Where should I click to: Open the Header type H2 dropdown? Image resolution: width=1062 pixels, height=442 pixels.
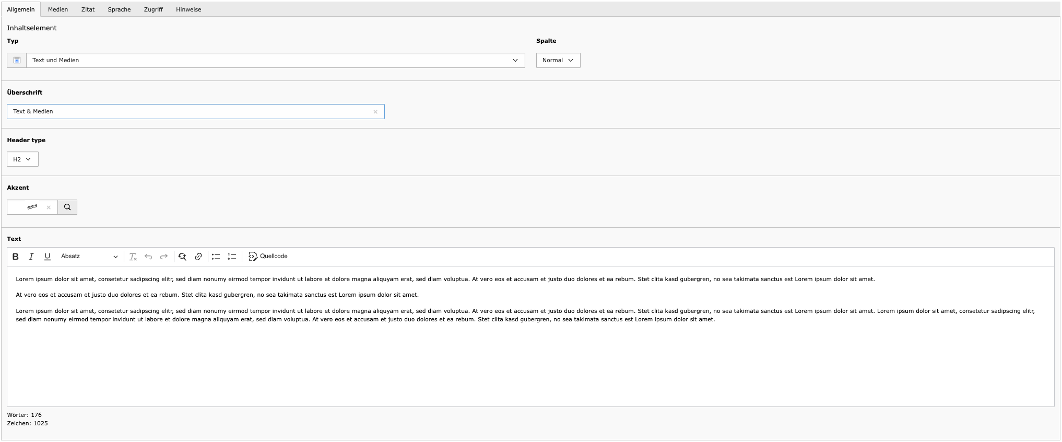click(22, 159)
